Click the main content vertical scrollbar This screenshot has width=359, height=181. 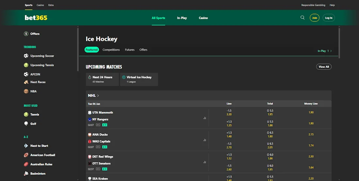(339, 43)
